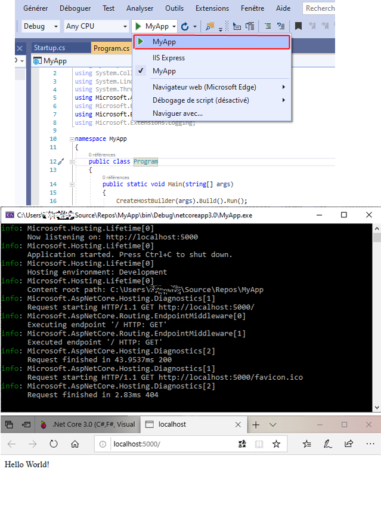Collapse the Main method code block

coord(72,184)
